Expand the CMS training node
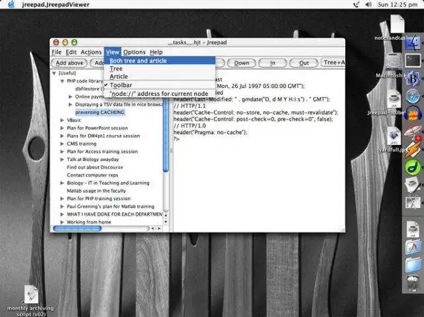Image resolution: width=424 pixels, height=317 pixels. pos(62,144)
